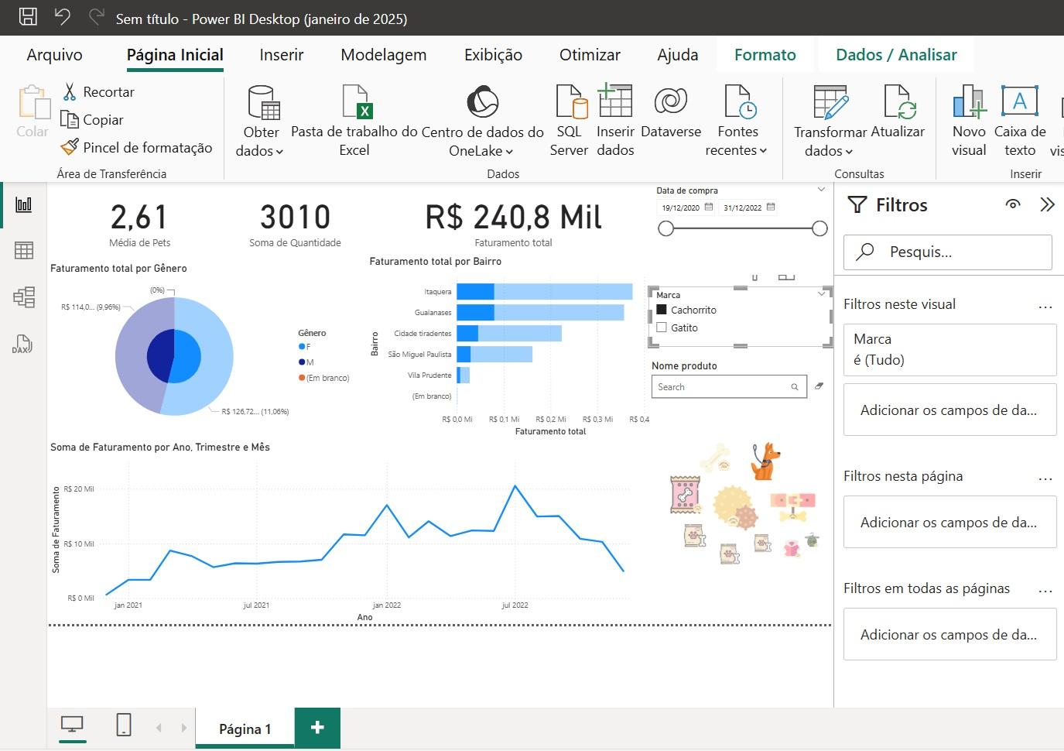Open Fontes recentes dropdown
This screenshot has height=751, width=1064.
pyautogui.click(x=737, y=121)
